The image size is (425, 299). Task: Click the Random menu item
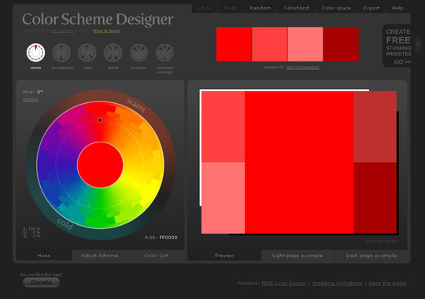(x=261, y=8)
